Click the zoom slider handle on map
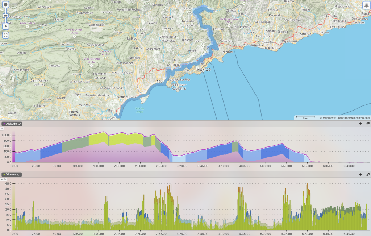This screenshot has height=236, width=371. (x=6, y=16)
